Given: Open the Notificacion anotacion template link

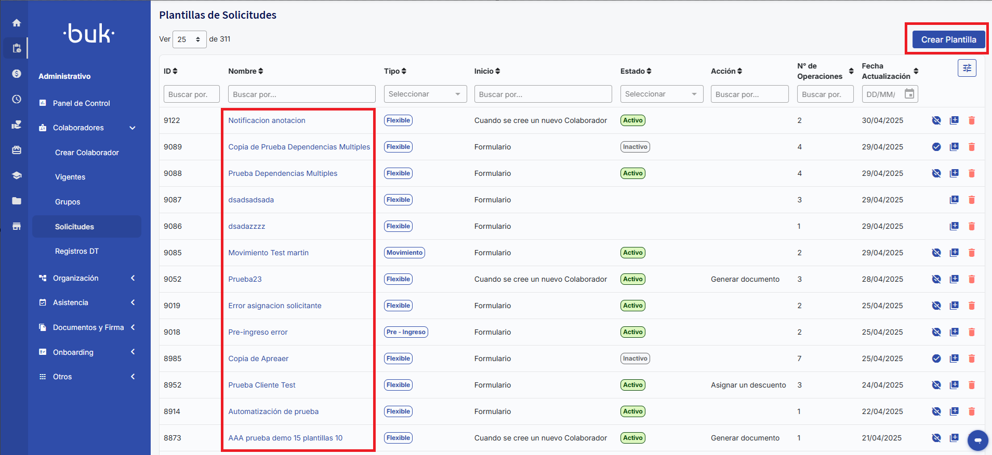Looking at the screenshot, I should pos(267,120).
